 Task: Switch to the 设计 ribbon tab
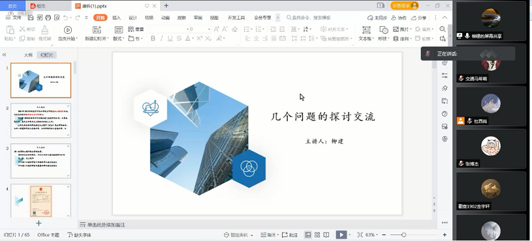[133, 18]
